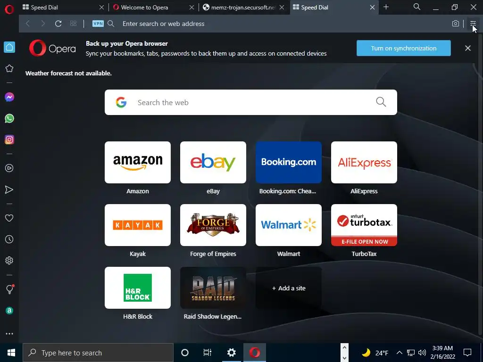
Task: Open the volume speaker tray icon
Action: (x=422, y=353)
